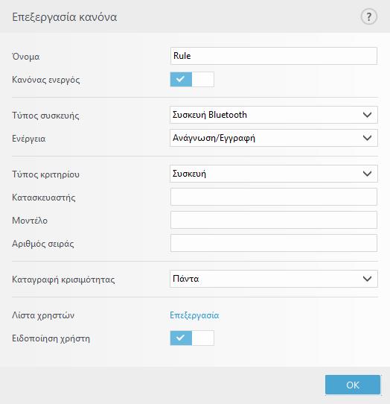
Task: Toggle the Κανόνας ενεργός switch
Action: 192,79
